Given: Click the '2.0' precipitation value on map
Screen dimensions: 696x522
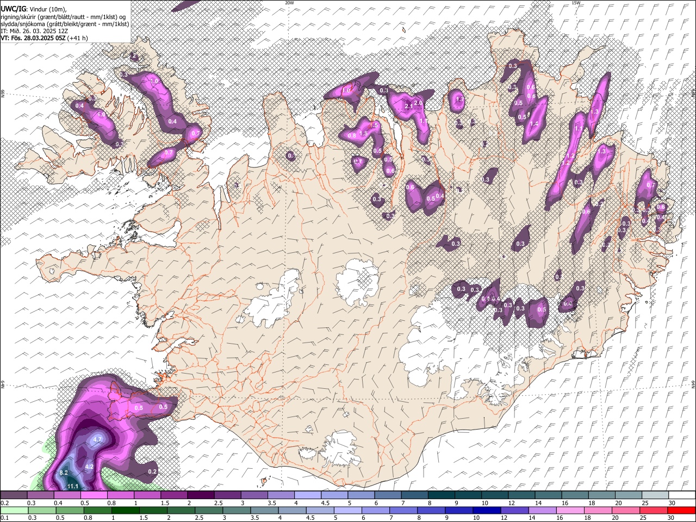Looking at the screenshot, I should [x=418, y=103].
